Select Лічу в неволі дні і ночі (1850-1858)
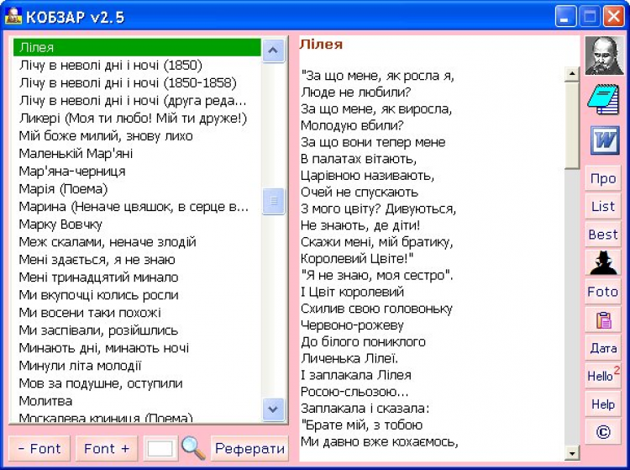 coord(137,83)
